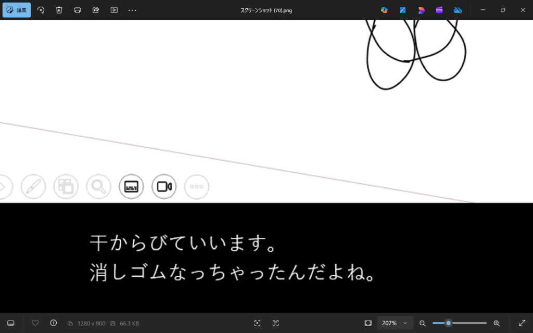Delete the photo using the trash icon
Viewport: 533px width, 333px height.
click(x=59, y=10)
